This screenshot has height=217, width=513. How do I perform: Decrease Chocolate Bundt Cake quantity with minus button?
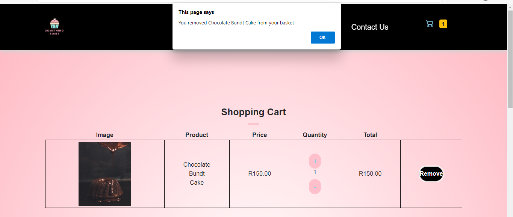(x=315, y=186)
